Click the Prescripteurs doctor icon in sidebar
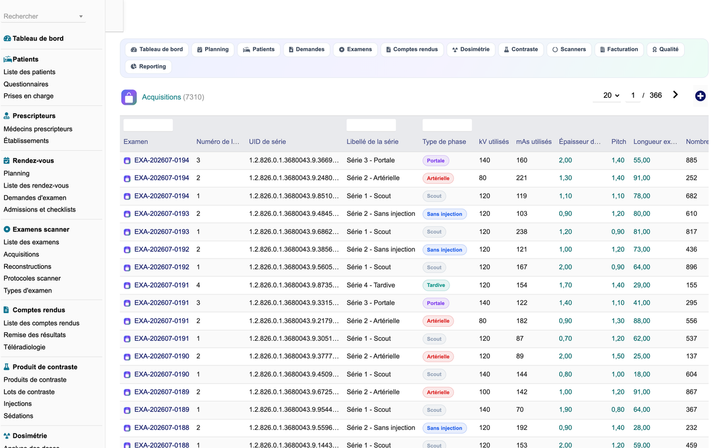Image resolution: width=724 pixels, height=448 pixels. tap(7, 116)
